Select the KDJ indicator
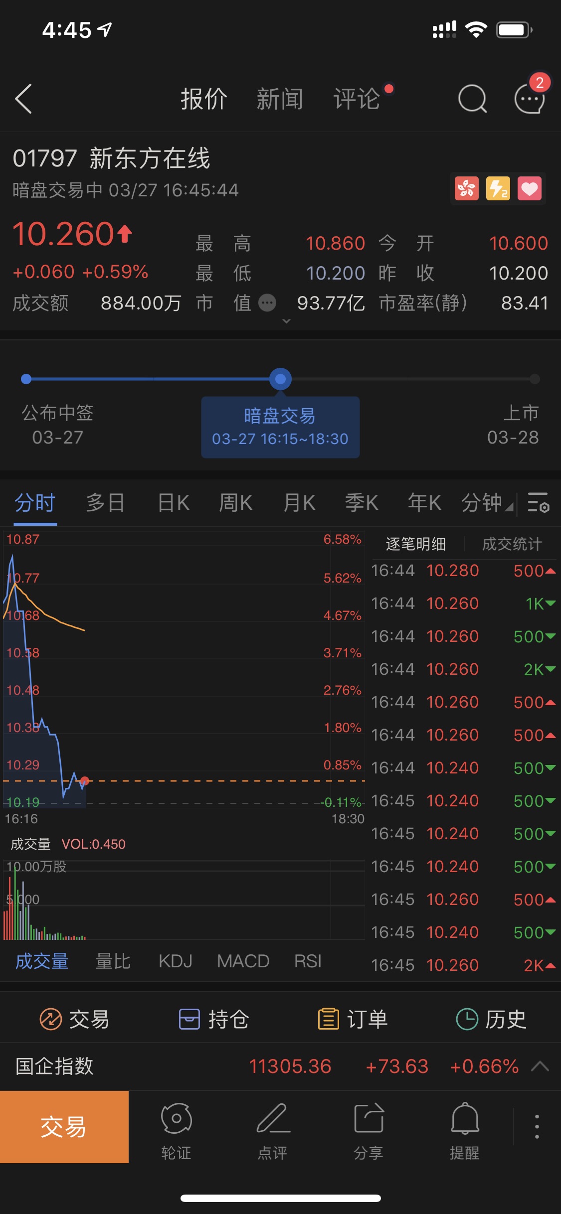 175,961
